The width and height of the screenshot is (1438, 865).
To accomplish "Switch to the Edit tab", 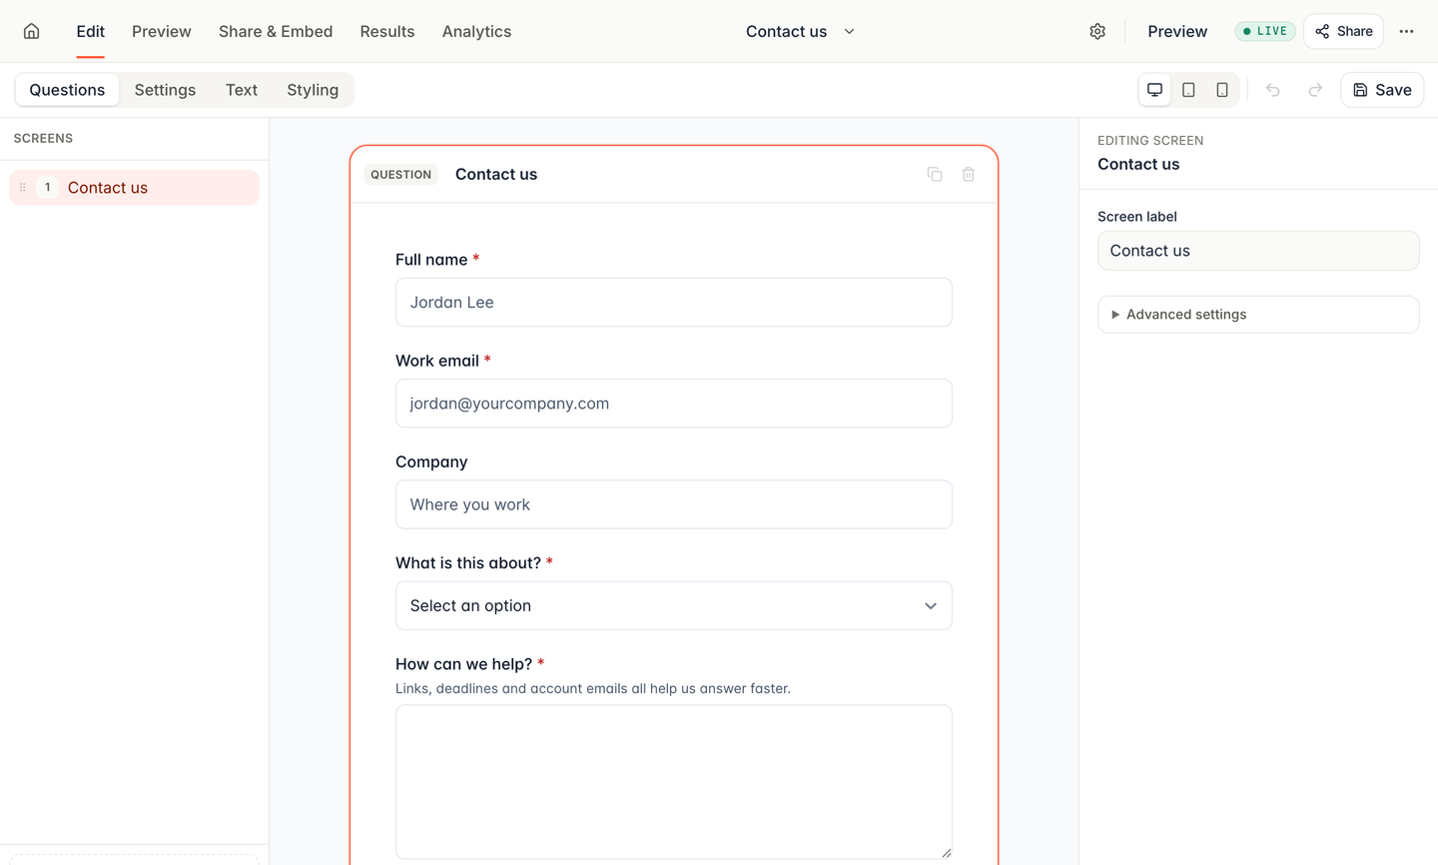I will (90, 31).
